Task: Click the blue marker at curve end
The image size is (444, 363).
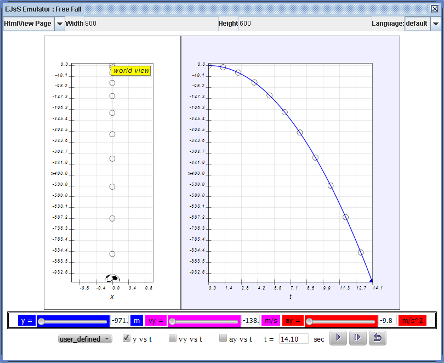Action: tap(371, 281)
